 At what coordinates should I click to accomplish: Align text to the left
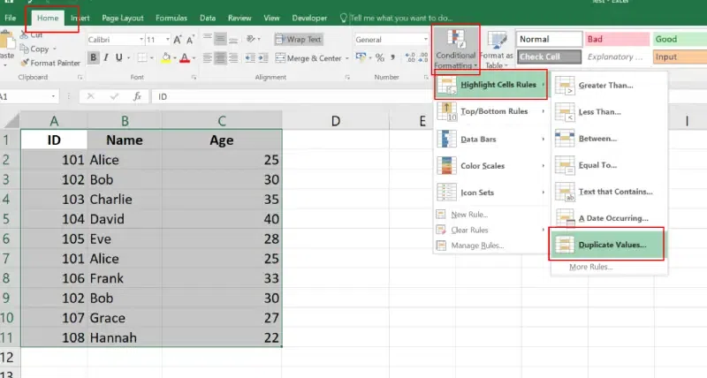207,57
